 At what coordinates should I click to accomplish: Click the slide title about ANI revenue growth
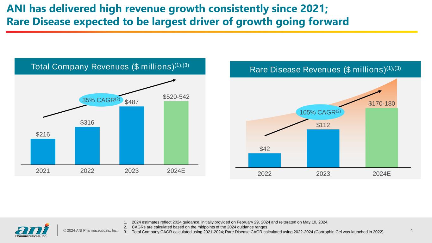pos(177,16)
